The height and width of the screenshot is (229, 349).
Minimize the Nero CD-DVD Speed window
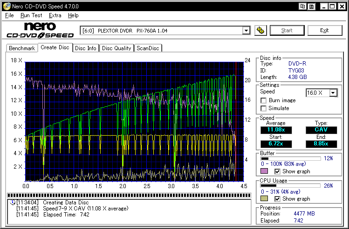[324, 7]
